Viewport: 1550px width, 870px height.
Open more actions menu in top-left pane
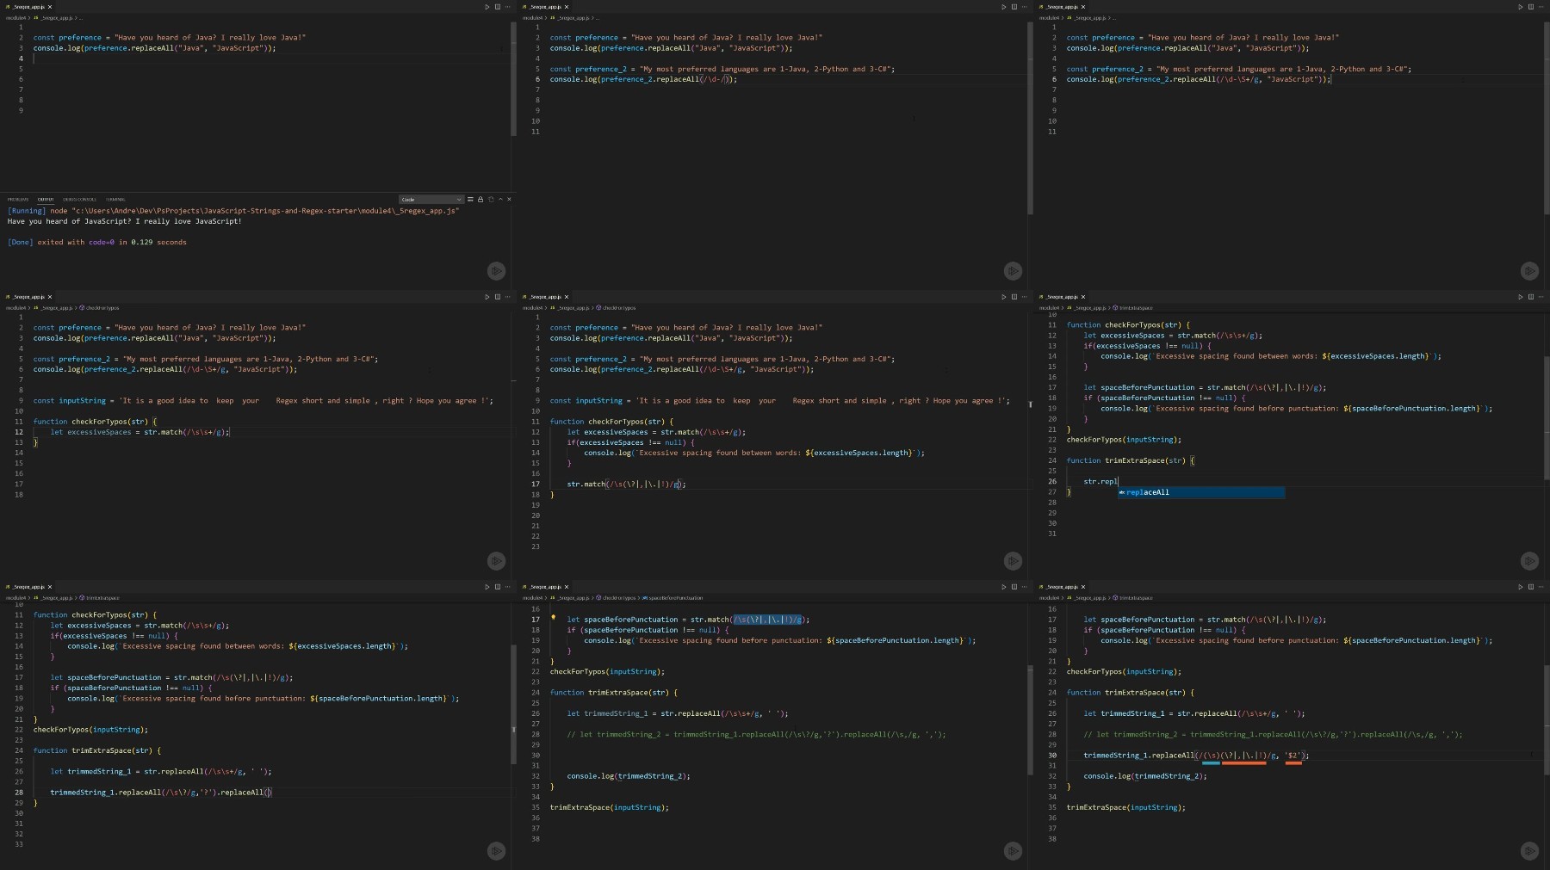(507, 7)
